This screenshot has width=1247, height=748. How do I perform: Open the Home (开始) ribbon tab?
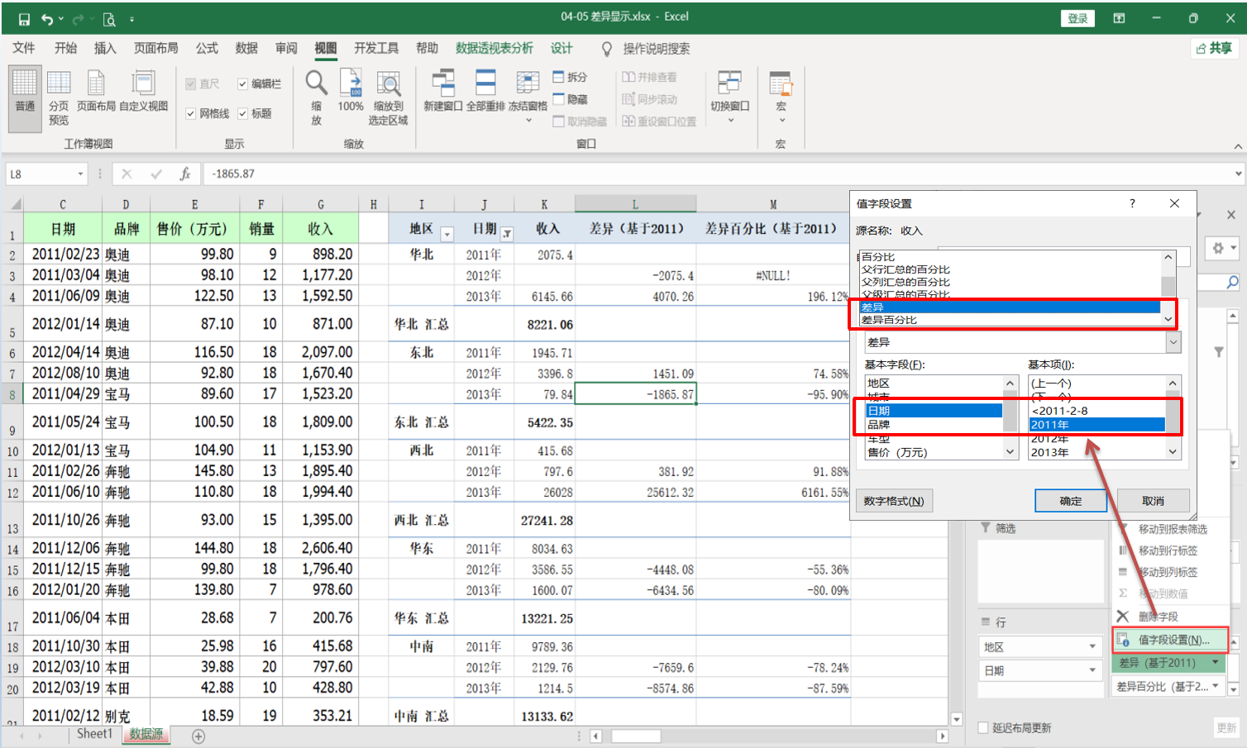66,49
